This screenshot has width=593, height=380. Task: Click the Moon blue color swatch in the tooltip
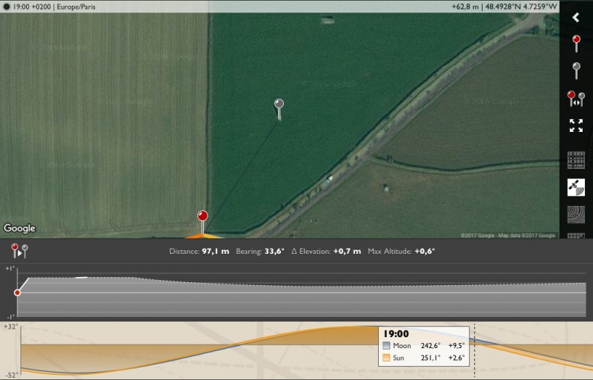coord(386,346)
